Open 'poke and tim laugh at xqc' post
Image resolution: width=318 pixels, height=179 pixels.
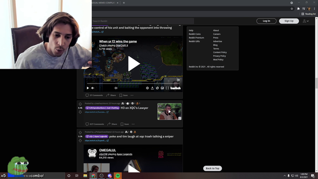pyautogui.click(x=141, y=136)
